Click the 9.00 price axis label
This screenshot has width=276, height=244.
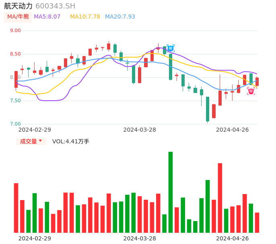click(x=15, y=31)
